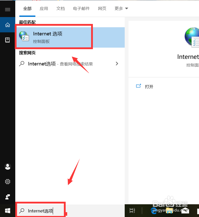
Task: Switch to the 电子邮件 tab
Action: coord(81,9)
